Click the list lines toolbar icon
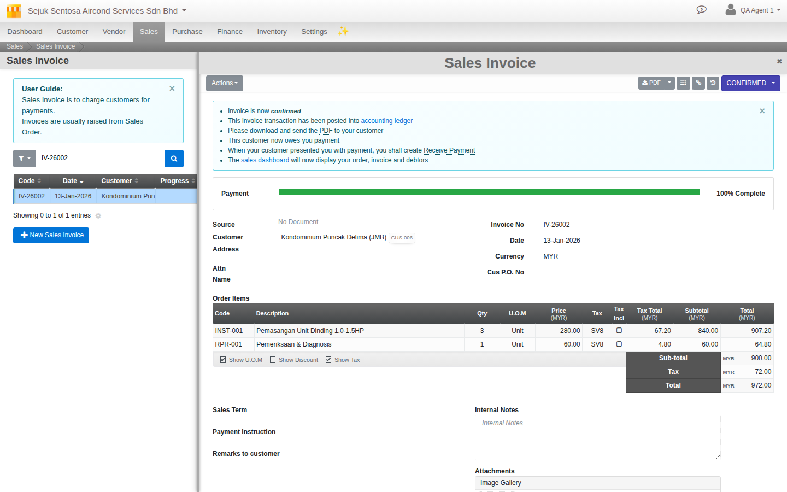The width and height of the screenshot is (787, 492). tap(683, 83)
